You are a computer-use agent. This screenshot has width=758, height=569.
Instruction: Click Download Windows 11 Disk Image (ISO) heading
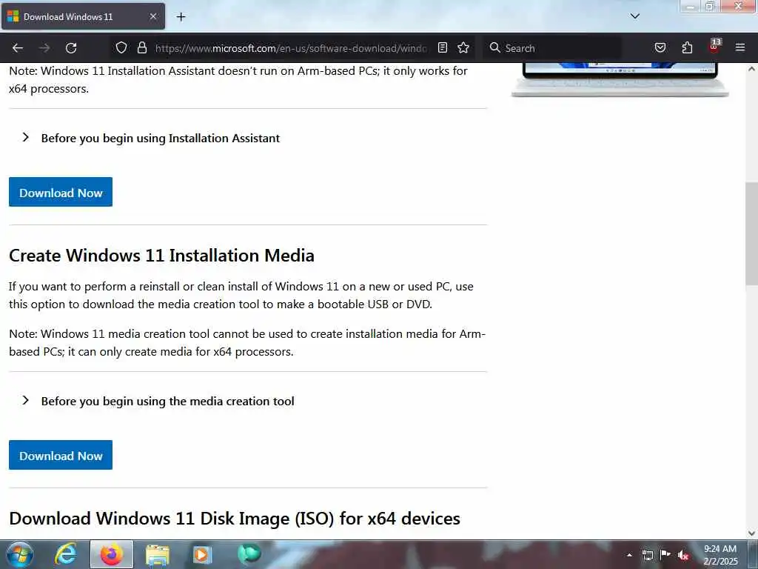click(x=235, y=519)
